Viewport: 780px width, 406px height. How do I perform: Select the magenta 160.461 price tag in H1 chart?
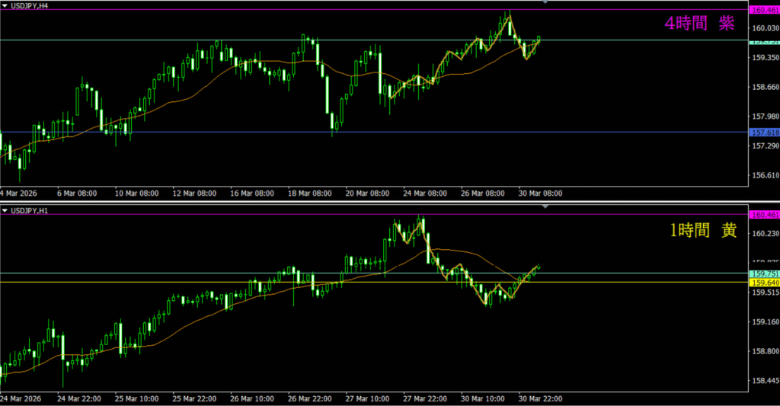tap(764, 215)
